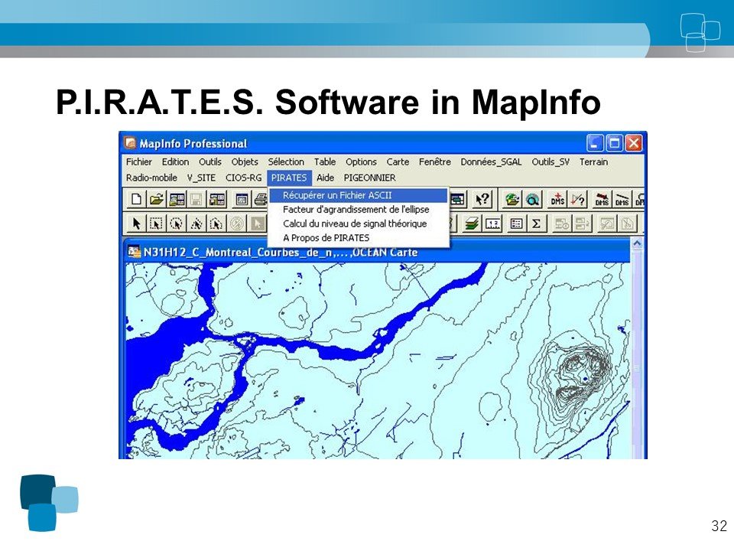Open the Objets menu
Screen dimensions: 734x551
point(245,161)
